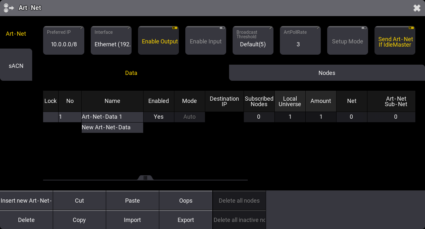Click the Enabled Yes cell
The height and width of the screenshot is (229, 425).
pos(159,117)
